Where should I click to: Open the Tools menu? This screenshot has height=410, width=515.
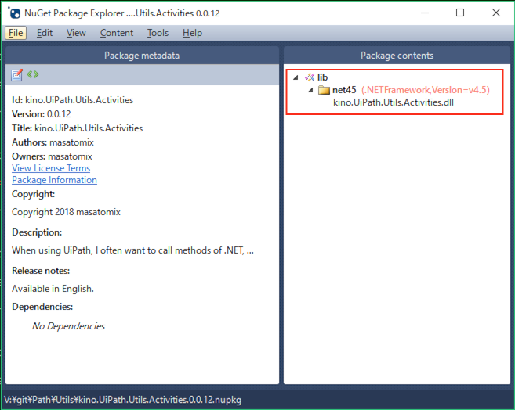point(158,33)
